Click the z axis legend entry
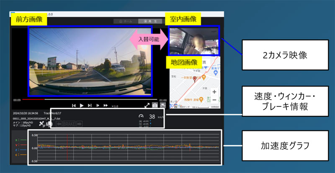The width and height of the screenshot is (335, 173). [21, 150]
